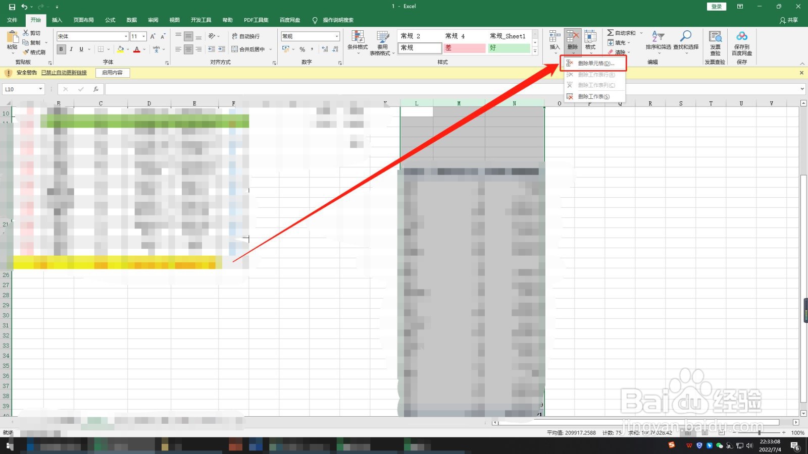Apply percent style with the % icon
The height and width of the screenshot is (454, 808).
click(302, 49)
